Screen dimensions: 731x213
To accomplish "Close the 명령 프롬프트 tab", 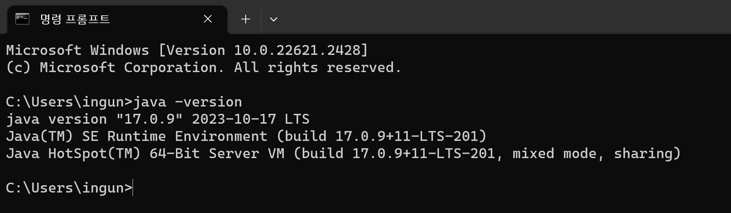I will (208, 19).
